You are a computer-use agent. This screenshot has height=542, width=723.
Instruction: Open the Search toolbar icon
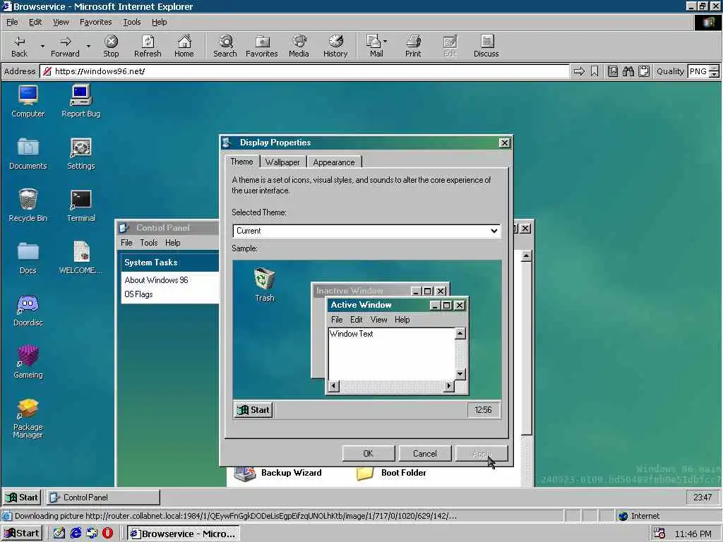(x=225, y=42)
